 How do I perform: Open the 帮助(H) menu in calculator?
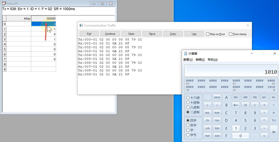pyautogui.click(x=213, y=60)
